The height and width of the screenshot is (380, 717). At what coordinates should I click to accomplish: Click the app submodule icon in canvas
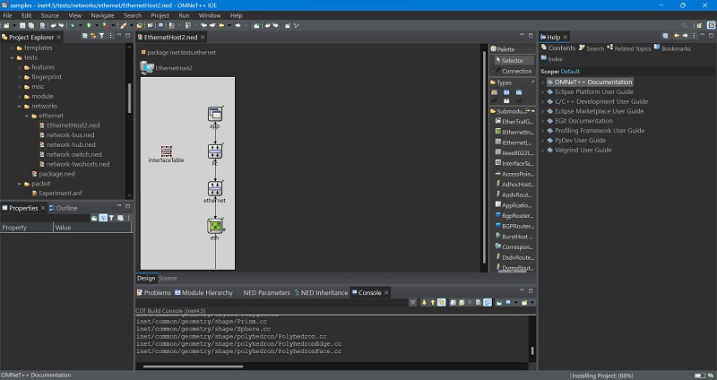tap(215, 114)
